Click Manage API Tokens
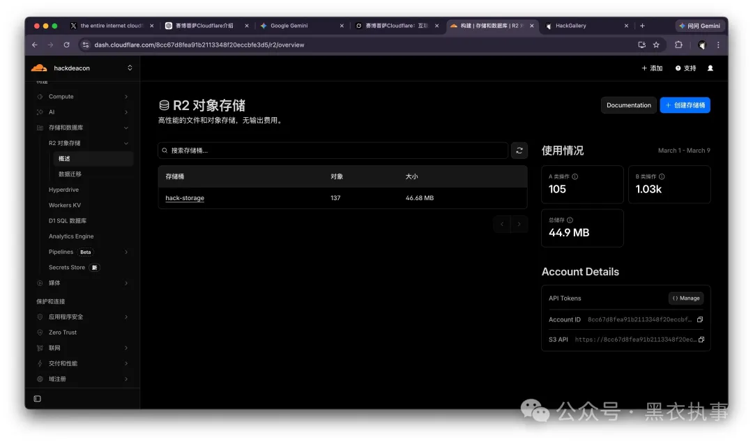Viewport: 753px width, 442px height. coord(686,298)
